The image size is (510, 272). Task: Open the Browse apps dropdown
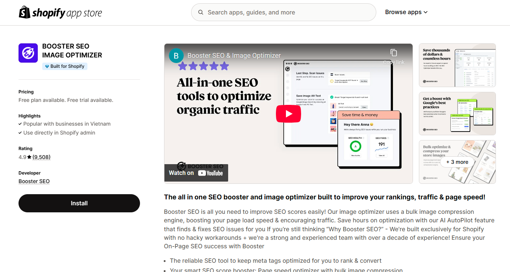pyautogui.click(x=406, y=12)
